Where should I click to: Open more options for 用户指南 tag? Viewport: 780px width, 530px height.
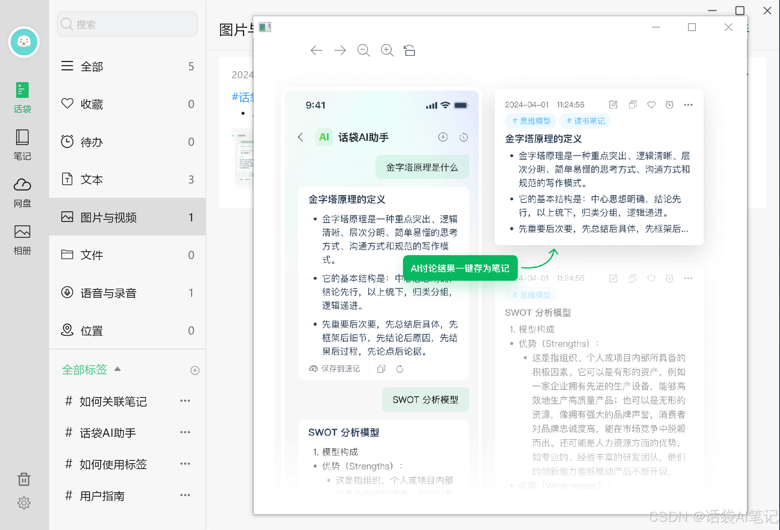(185, 495)
